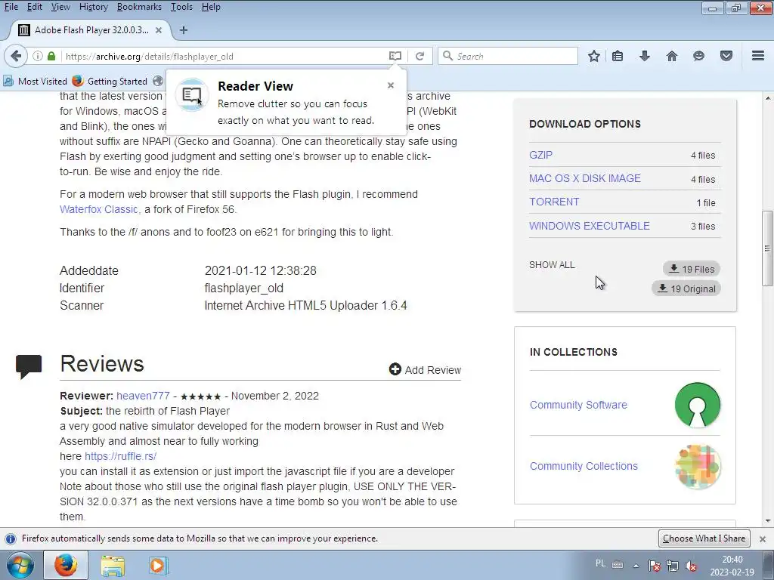Open site information icon in address bar
This screenshot has width=774, height=580.
[38, 56]
